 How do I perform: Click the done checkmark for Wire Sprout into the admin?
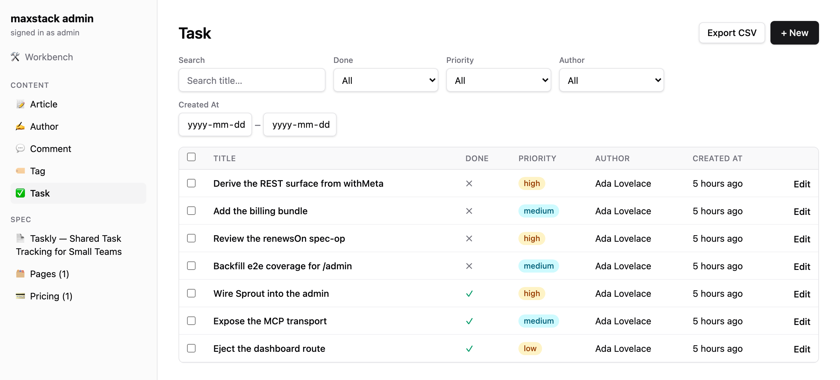point(469,294)
